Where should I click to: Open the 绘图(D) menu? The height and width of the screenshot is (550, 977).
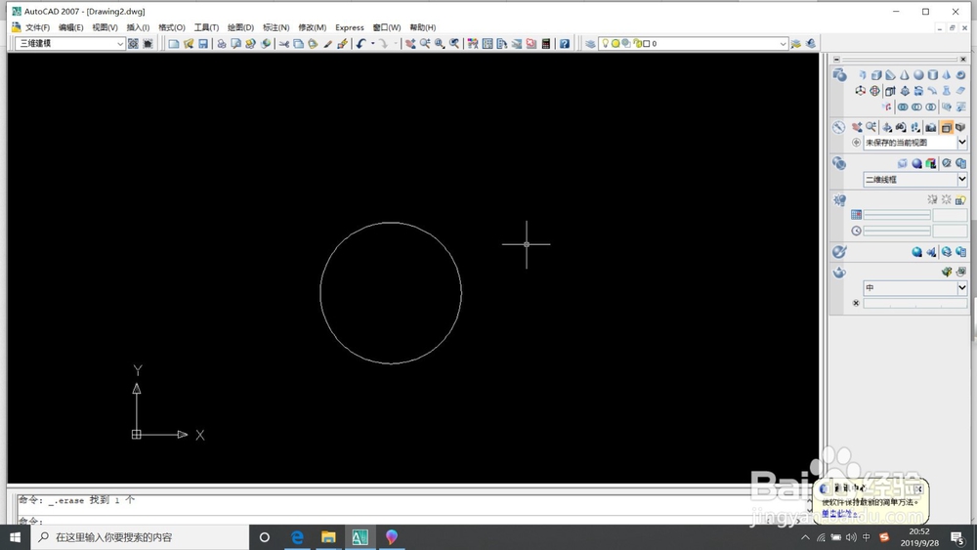click(240, 27)
